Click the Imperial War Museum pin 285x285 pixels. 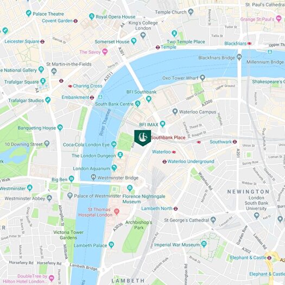[x=204, y=244]
